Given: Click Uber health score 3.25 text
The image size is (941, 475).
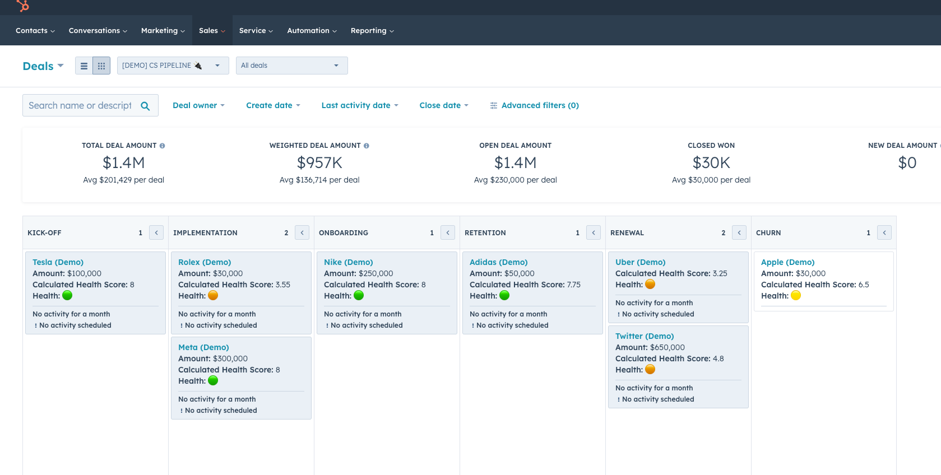Looking at the screenshot, I should [x=720, y=273].
